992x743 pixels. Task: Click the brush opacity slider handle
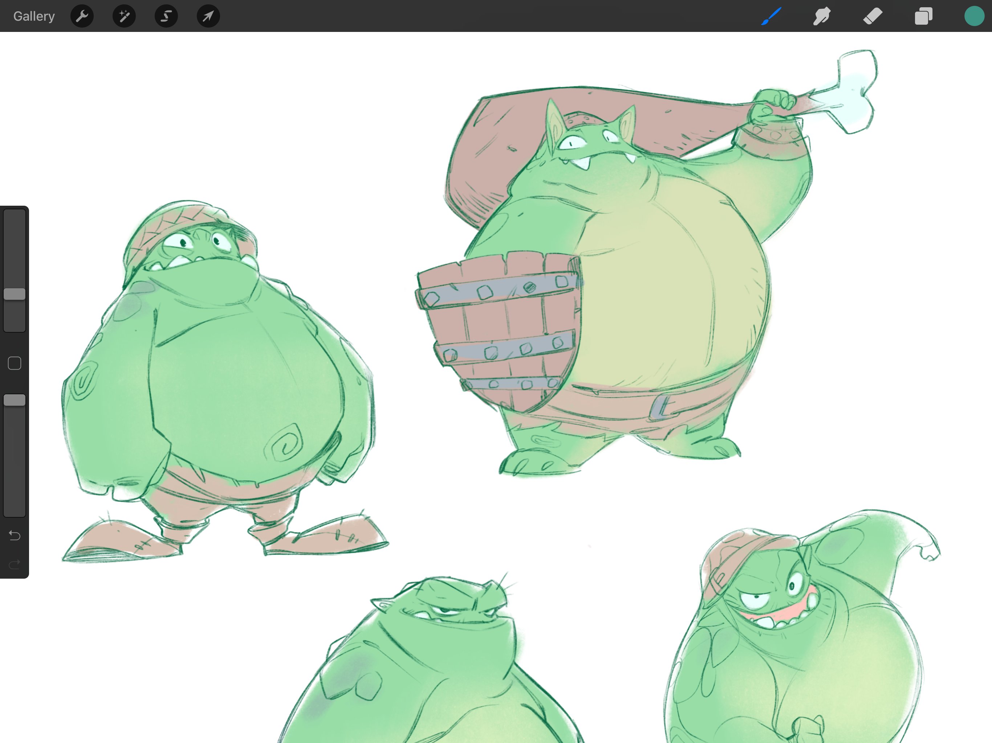click(15, 400)
